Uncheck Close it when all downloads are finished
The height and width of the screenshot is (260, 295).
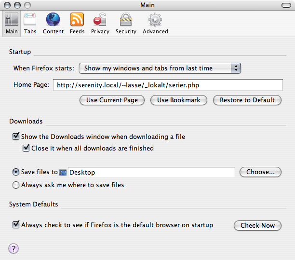pos(26,148)
